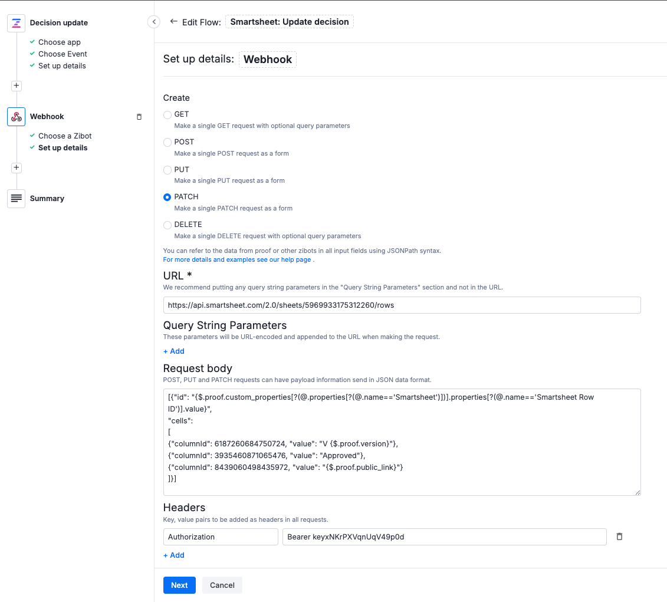Open Set up details under Decision update
The height and width of the screenshot is (602, 667).
click(x=62, y=65)
